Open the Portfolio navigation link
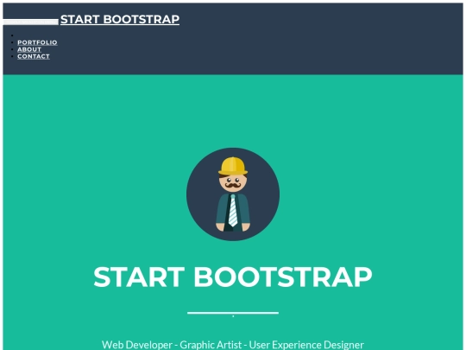 coord(37,42)
